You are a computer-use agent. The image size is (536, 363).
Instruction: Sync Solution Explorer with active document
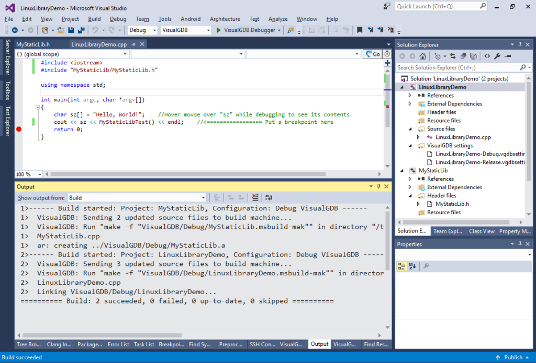(x=452, y=55)
